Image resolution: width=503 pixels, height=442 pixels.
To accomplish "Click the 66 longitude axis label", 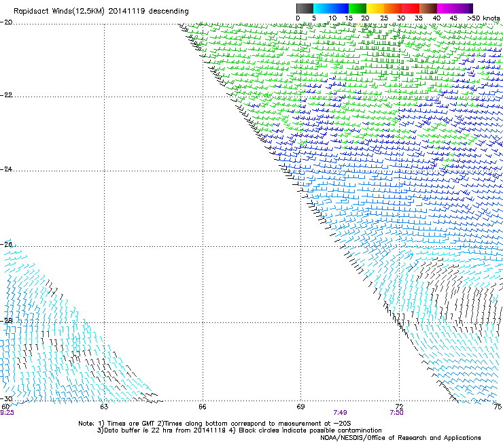I will coord(203,407).
